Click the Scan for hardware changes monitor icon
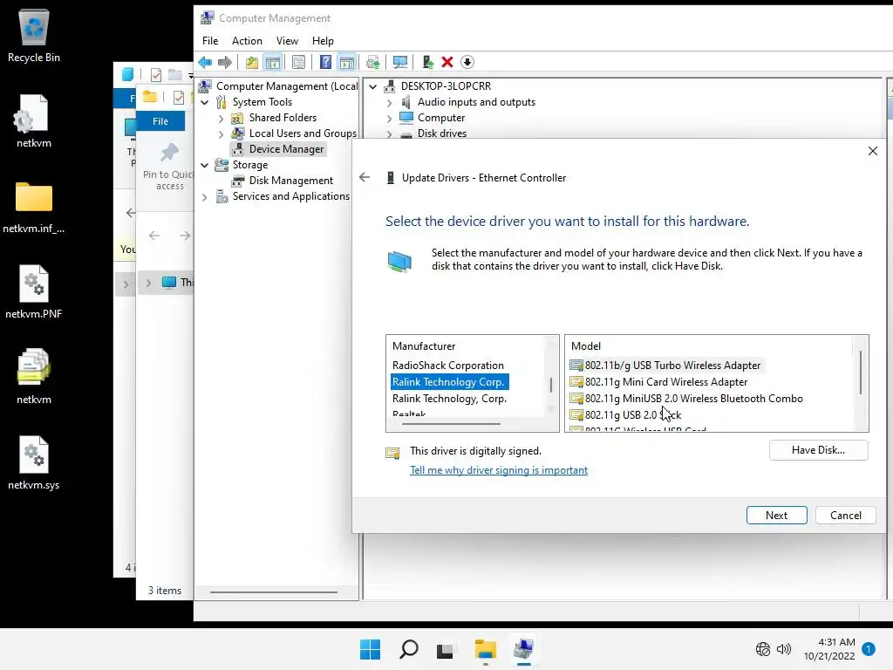The image size is (893, 670). tap(399, 62)
